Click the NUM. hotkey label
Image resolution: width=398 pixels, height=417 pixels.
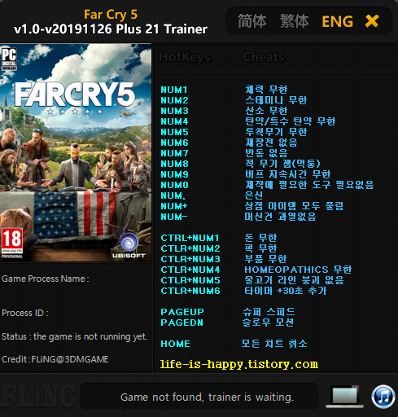click(x=173, y=195)
